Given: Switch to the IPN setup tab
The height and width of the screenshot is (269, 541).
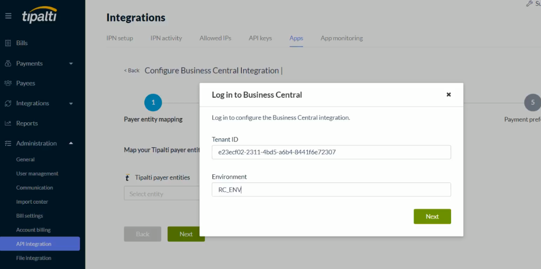Looking at the screenshot, I should (x=119, y=38).
